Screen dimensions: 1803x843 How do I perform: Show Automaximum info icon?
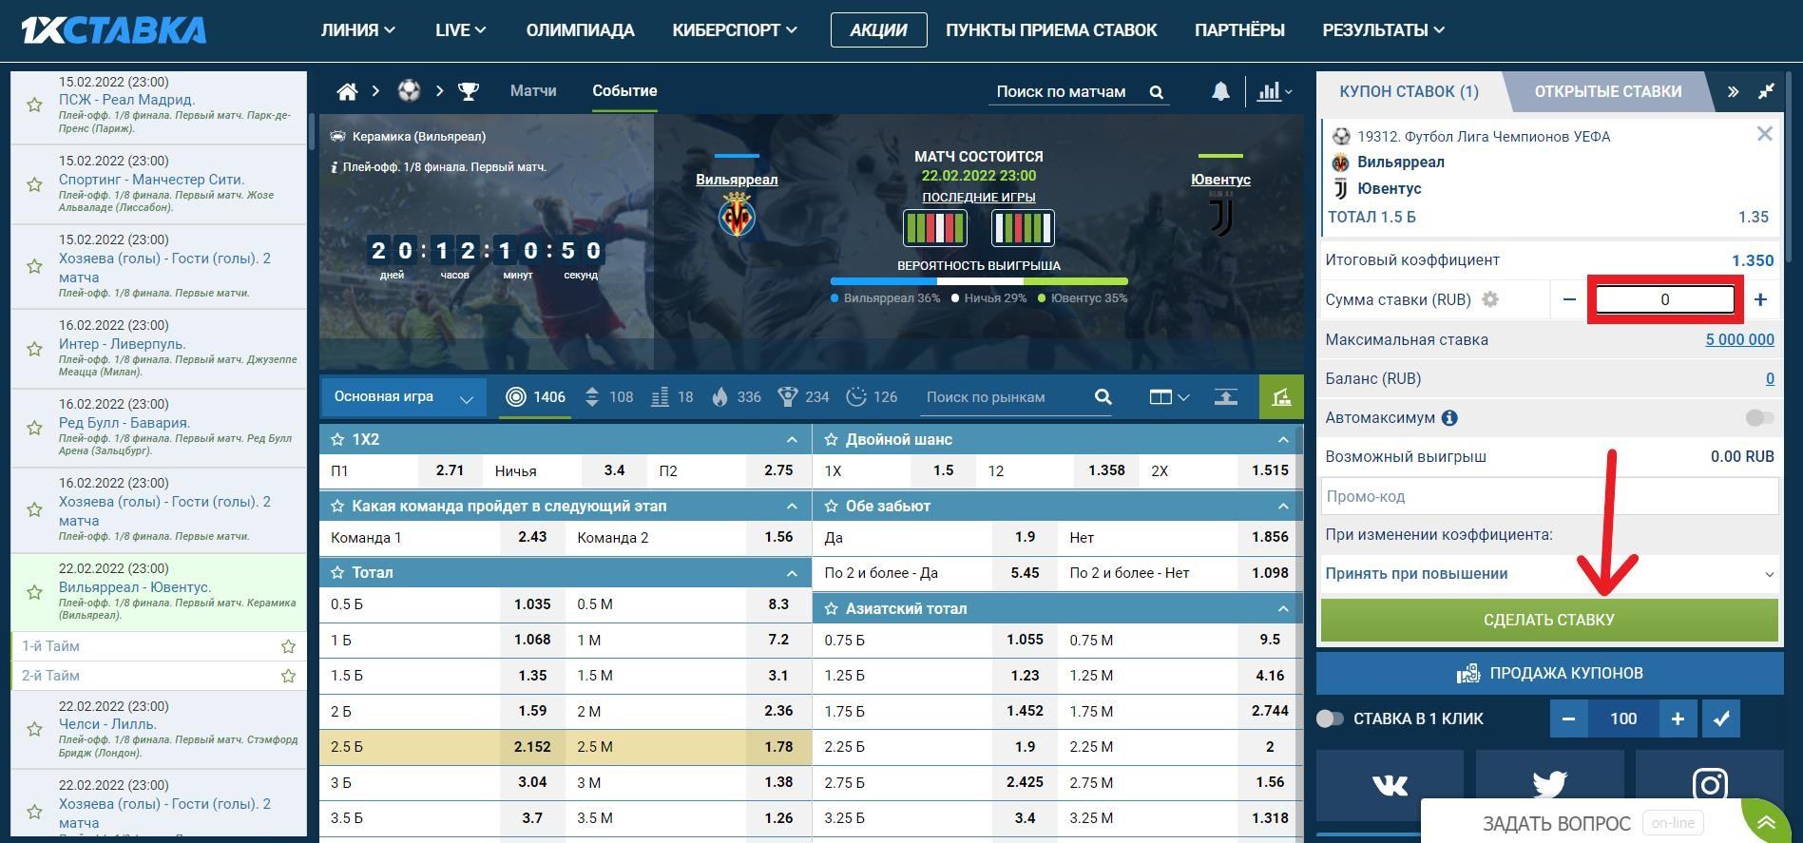[1449, 417]
